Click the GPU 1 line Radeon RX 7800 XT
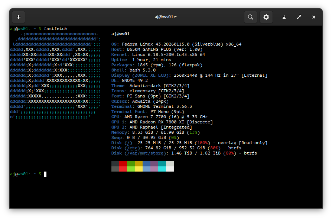This screenshot has height=219, width=332. [162, 122]
